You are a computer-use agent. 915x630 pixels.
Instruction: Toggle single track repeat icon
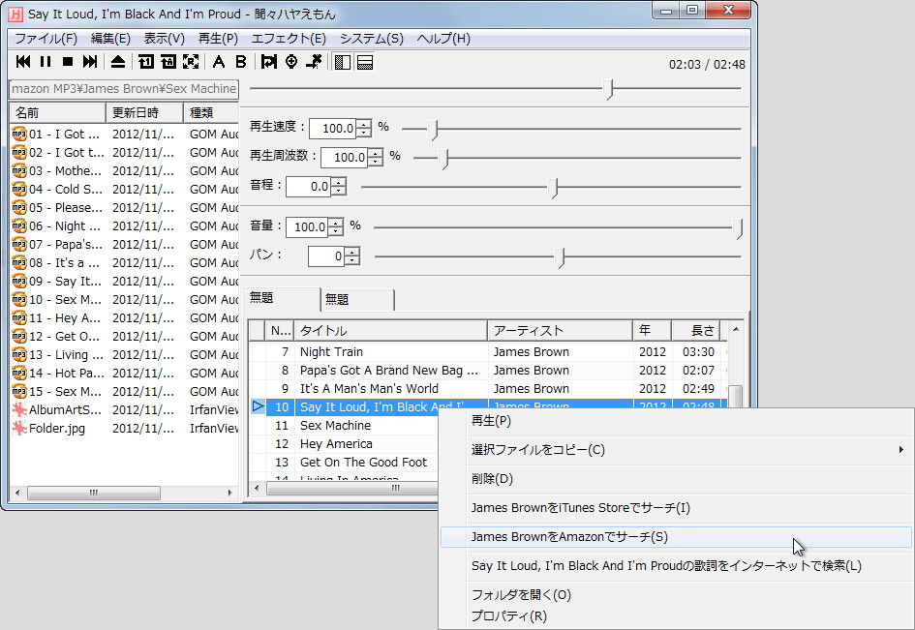click(146, 62)
